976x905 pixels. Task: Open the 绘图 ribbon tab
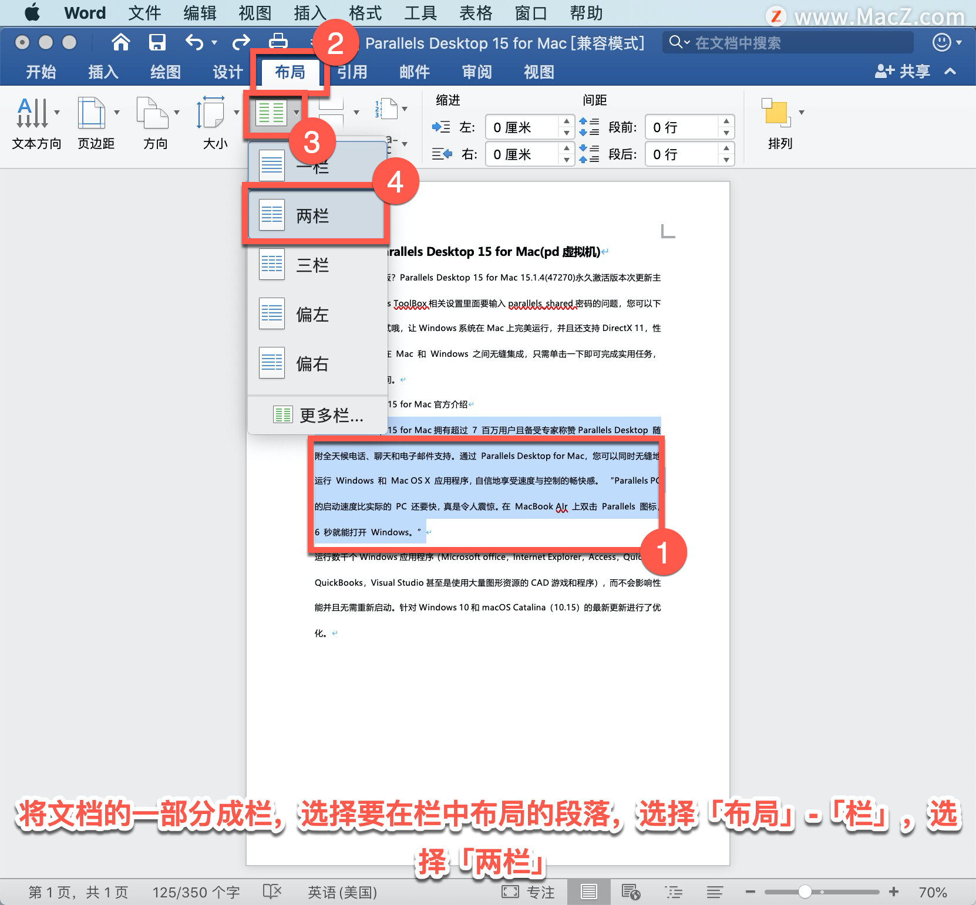(x=166, y=72)
